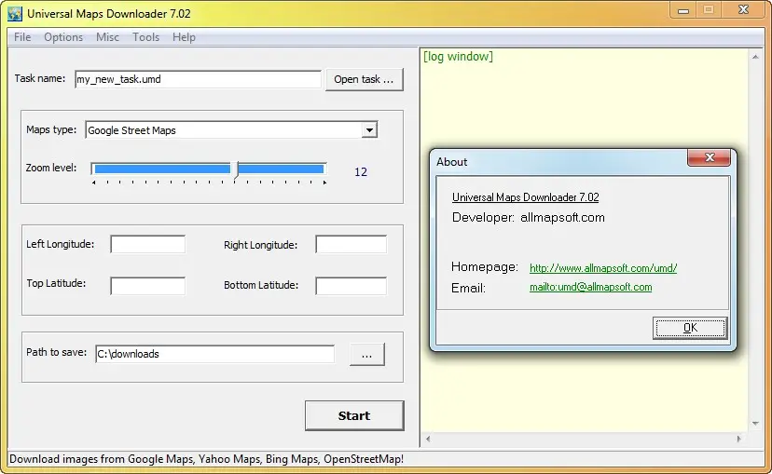
Task: Click the log window scroll up arrow
Action: pos(755,57)
